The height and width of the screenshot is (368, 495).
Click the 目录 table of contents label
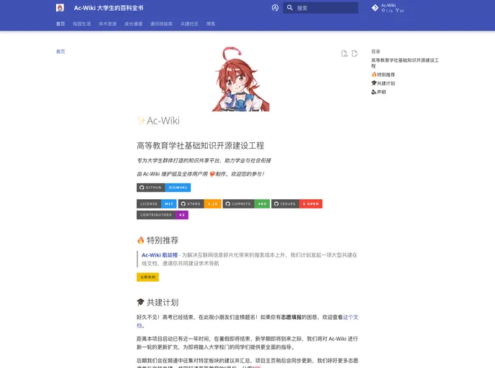click(x=376, y=52)
